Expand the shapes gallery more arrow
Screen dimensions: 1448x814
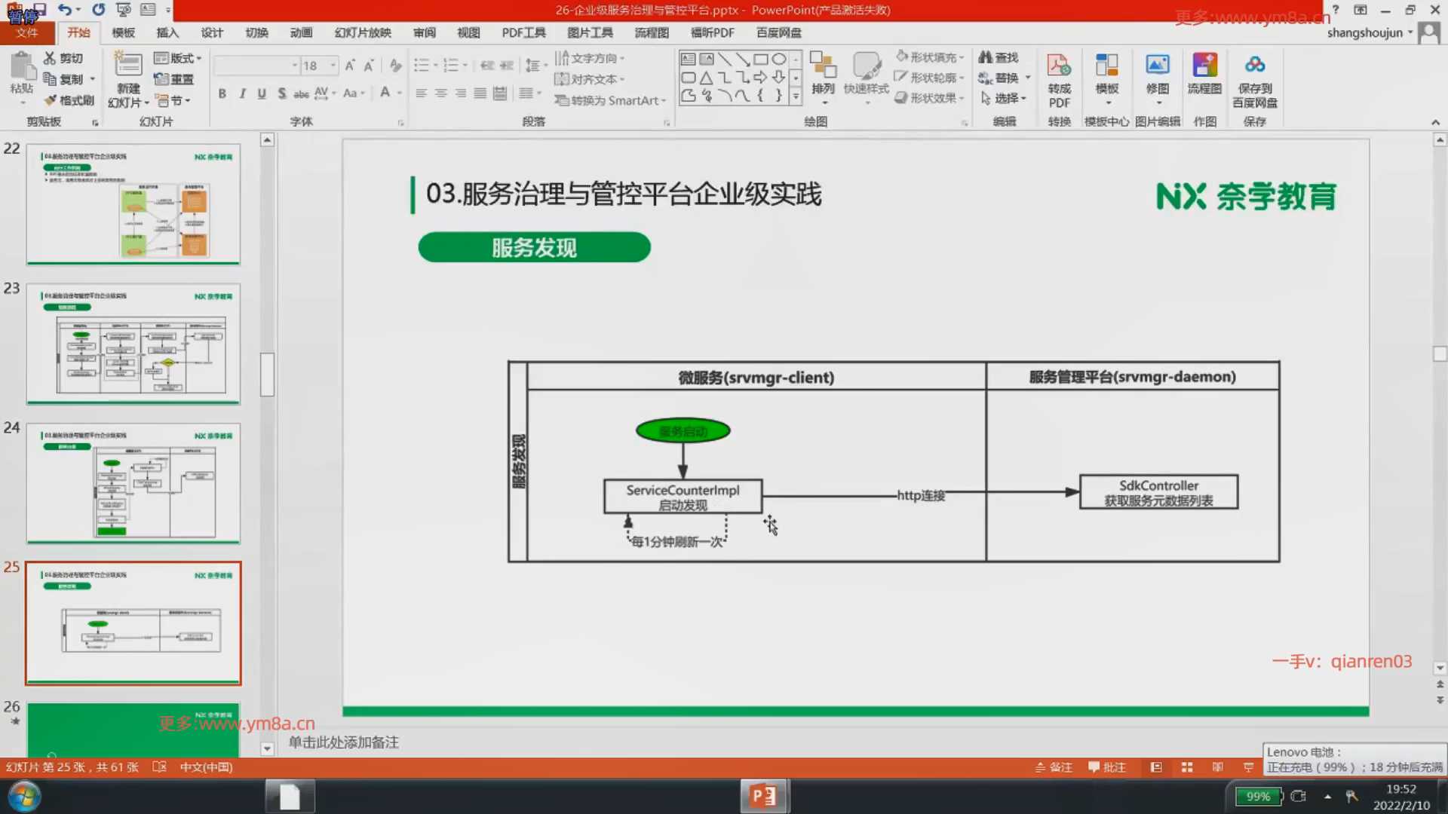[796, 96]
